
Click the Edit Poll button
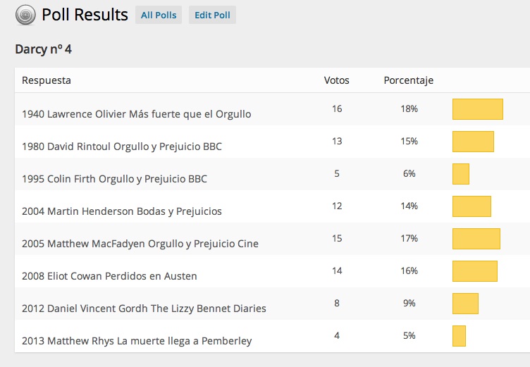212,15
